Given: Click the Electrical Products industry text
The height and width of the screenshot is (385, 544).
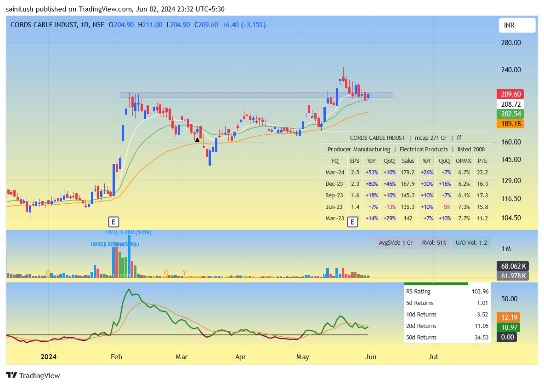Looking at the screenshot, I should 424,149.
